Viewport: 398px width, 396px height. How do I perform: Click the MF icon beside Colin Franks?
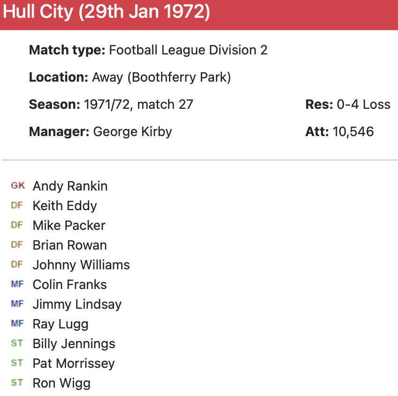(x=17, y=284)
